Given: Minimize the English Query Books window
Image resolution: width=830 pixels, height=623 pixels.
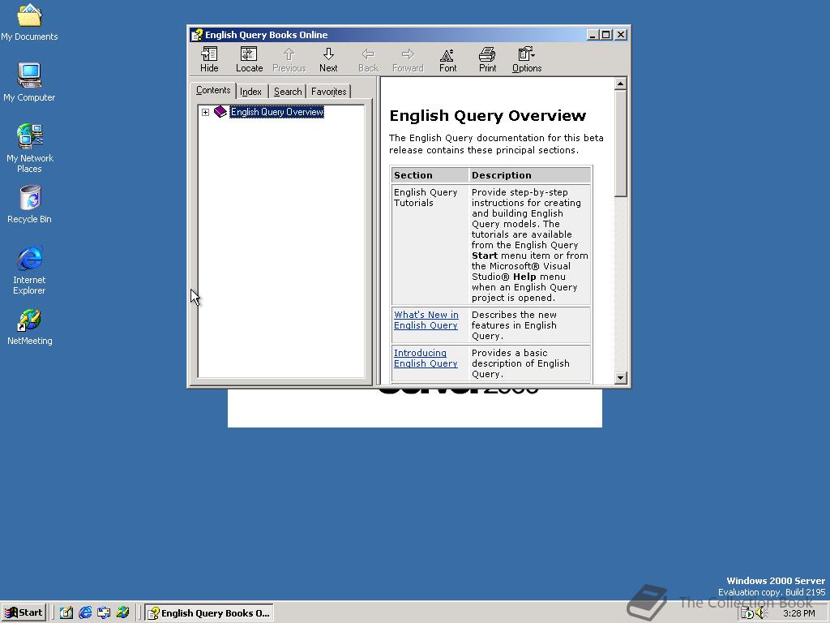Looking at the screenshot, I should pyautogui.click(x=593, y=35).
